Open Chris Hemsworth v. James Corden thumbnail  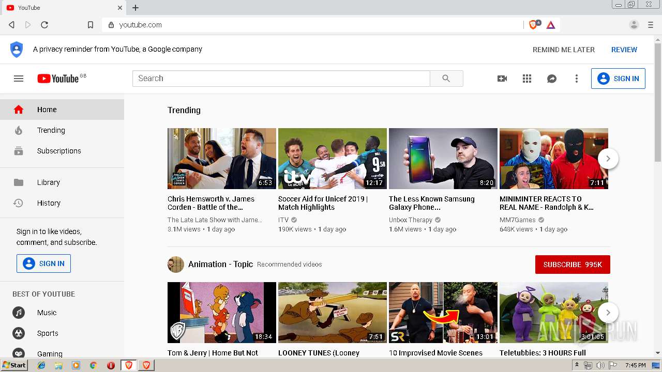point(222,159)
